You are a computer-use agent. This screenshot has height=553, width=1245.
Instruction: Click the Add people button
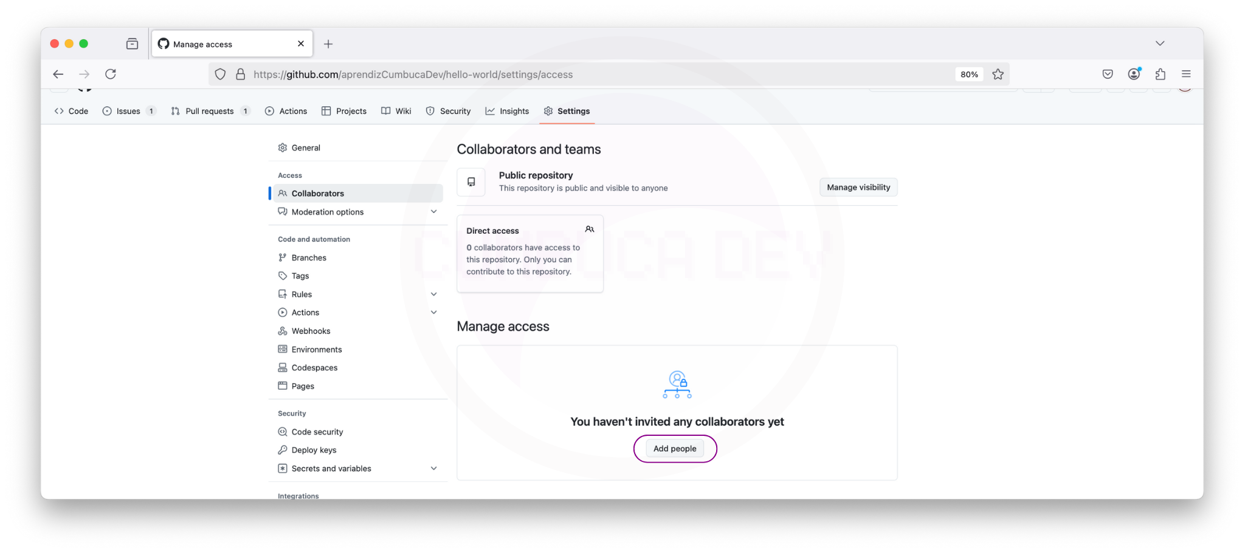675,449
